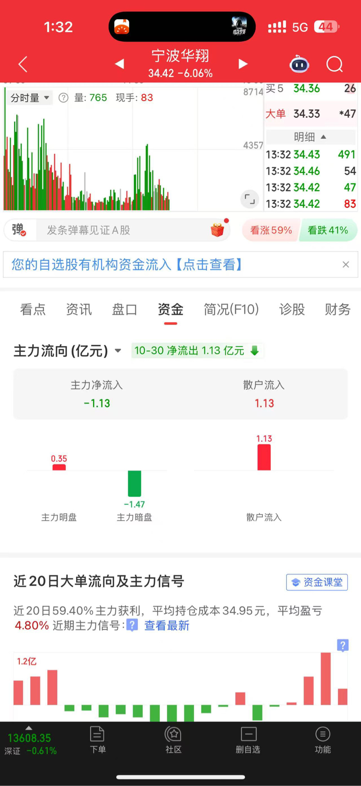Open the search magnifier icon
The image size is (361, 786).
[335, 64]
